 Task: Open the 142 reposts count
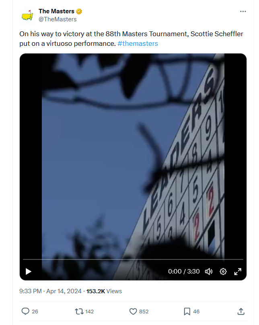[x=90, y=312]
